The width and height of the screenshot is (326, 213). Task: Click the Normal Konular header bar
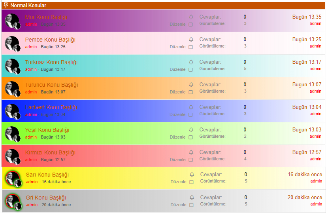pyautogui.click(x=163, y=6)
